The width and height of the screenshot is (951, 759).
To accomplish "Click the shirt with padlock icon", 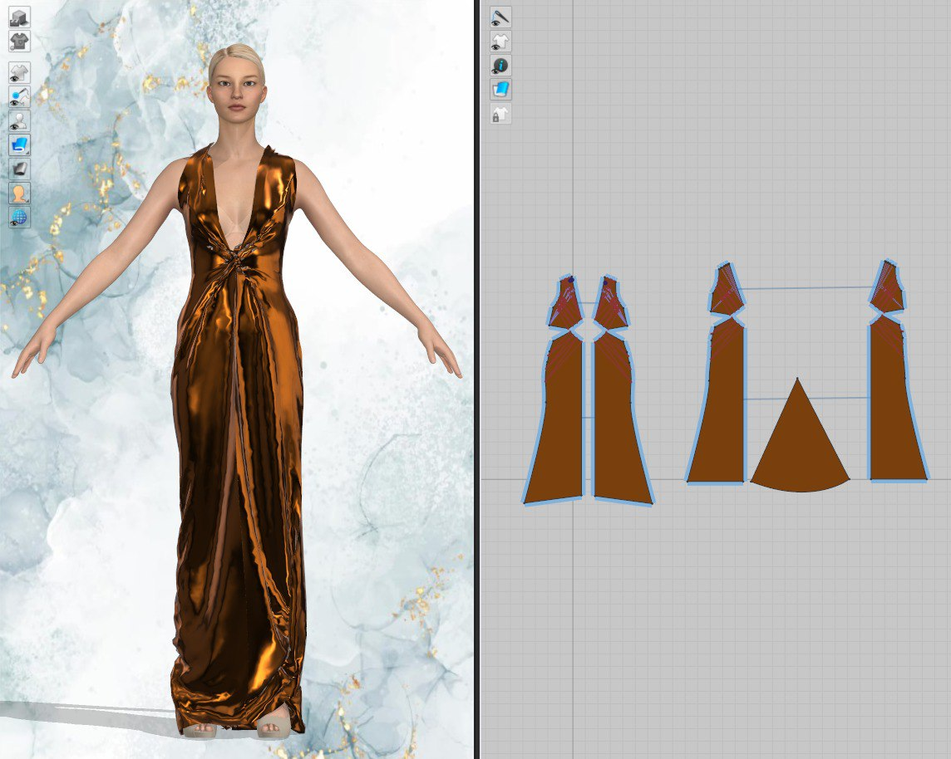I will 500,114.
